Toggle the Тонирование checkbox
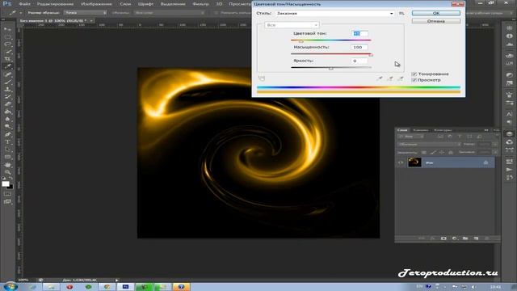This screenshot has height=291, width=517. (414, 74)
